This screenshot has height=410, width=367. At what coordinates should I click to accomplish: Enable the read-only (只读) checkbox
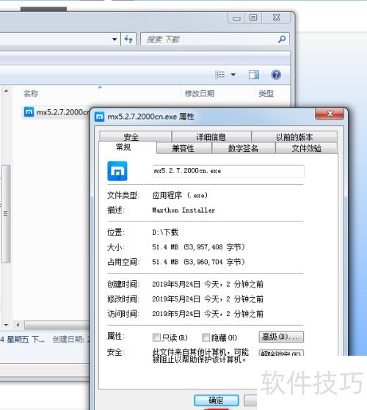[156, 337]
